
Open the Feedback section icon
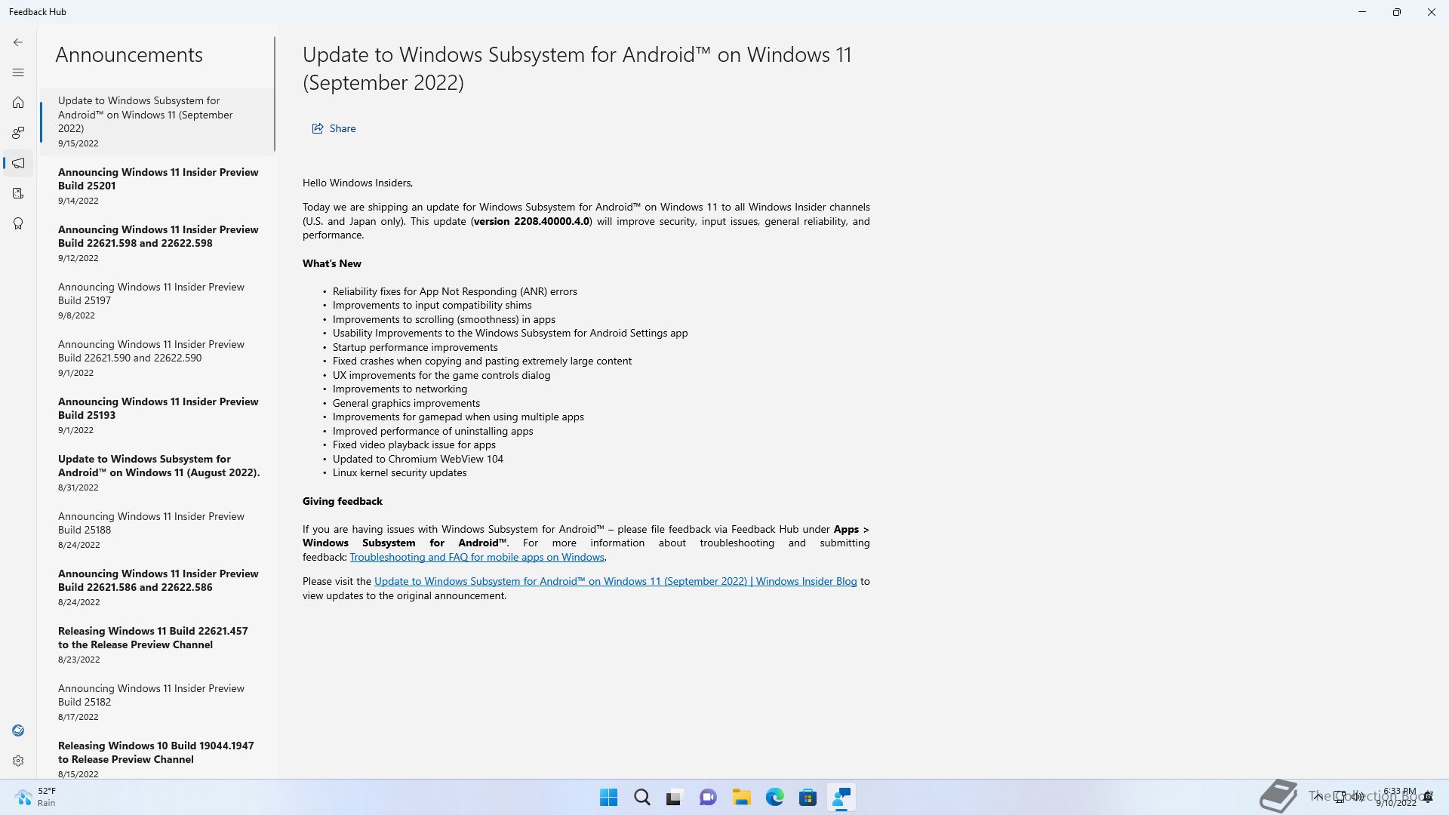click(18, 133)
